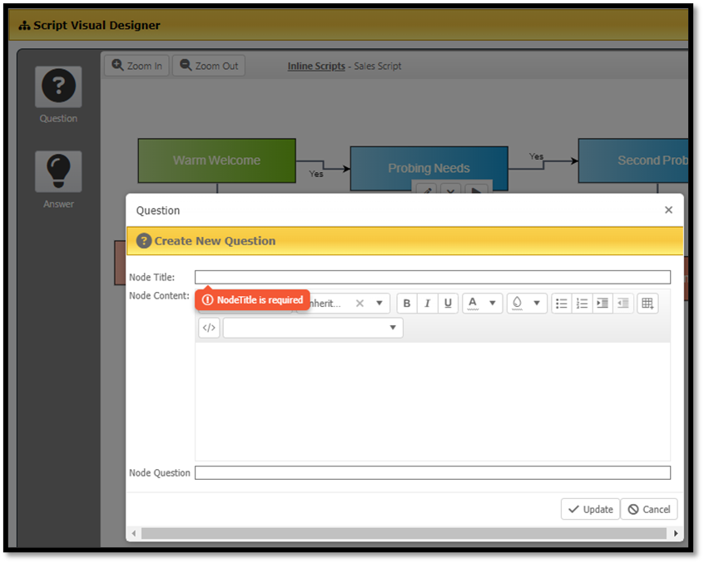Close the Question dialog
Image resolution: width=704 pixels, height=563 pixels.
click(668, 210)
